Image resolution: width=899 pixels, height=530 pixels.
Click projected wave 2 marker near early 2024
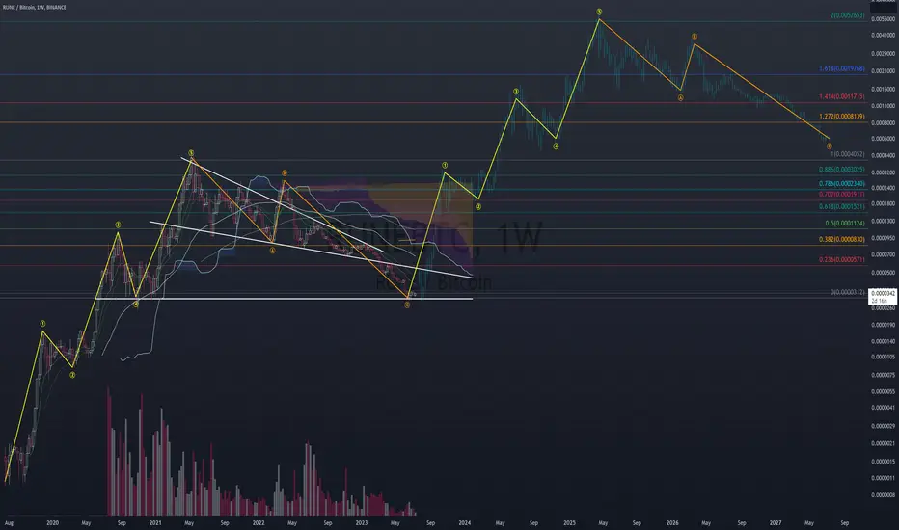[478, 207]
